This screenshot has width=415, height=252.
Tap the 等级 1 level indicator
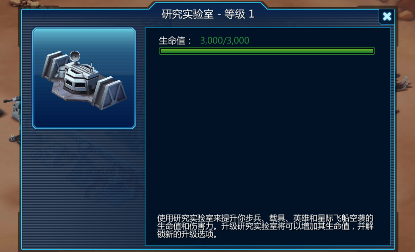point(239,14)
